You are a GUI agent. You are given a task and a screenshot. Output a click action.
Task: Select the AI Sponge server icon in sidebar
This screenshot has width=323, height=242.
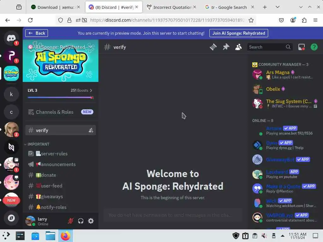[11, 73]
